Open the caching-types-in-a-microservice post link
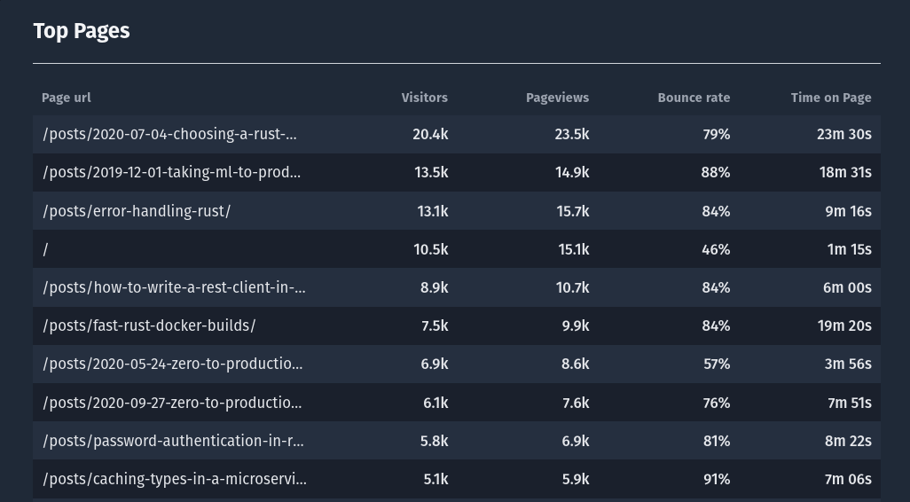Viewport: 910px width, 502px height. pyautogui.click(x=175, y=479)
